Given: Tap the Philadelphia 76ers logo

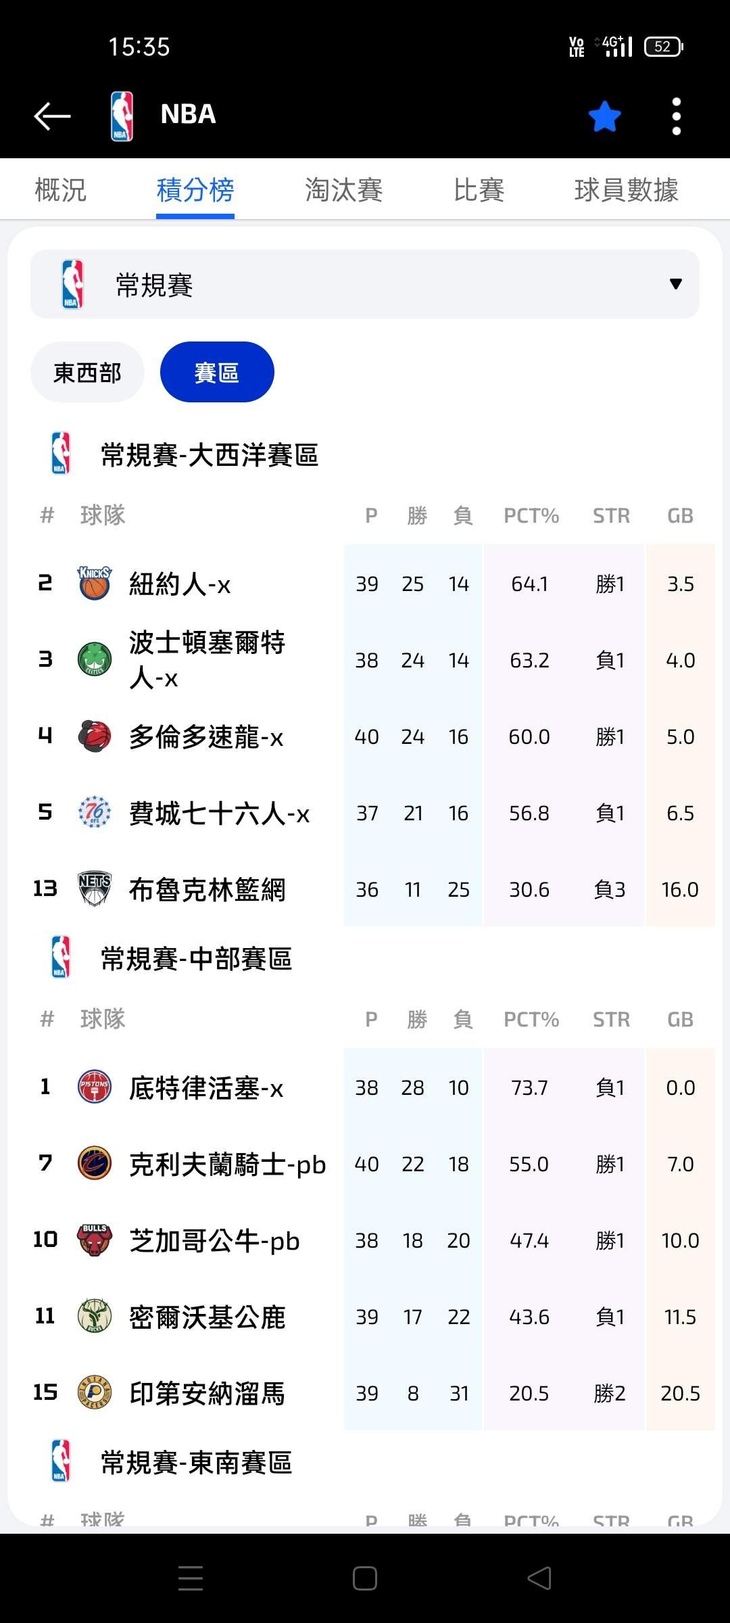Looking at the screenshot, I should coord(95,812).
